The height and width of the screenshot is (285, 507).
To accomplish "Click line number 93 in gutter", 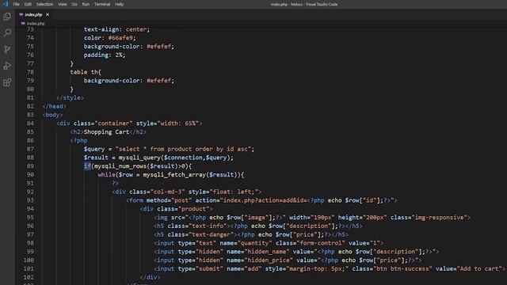I will pyautogui.click(x=30, y=200).
